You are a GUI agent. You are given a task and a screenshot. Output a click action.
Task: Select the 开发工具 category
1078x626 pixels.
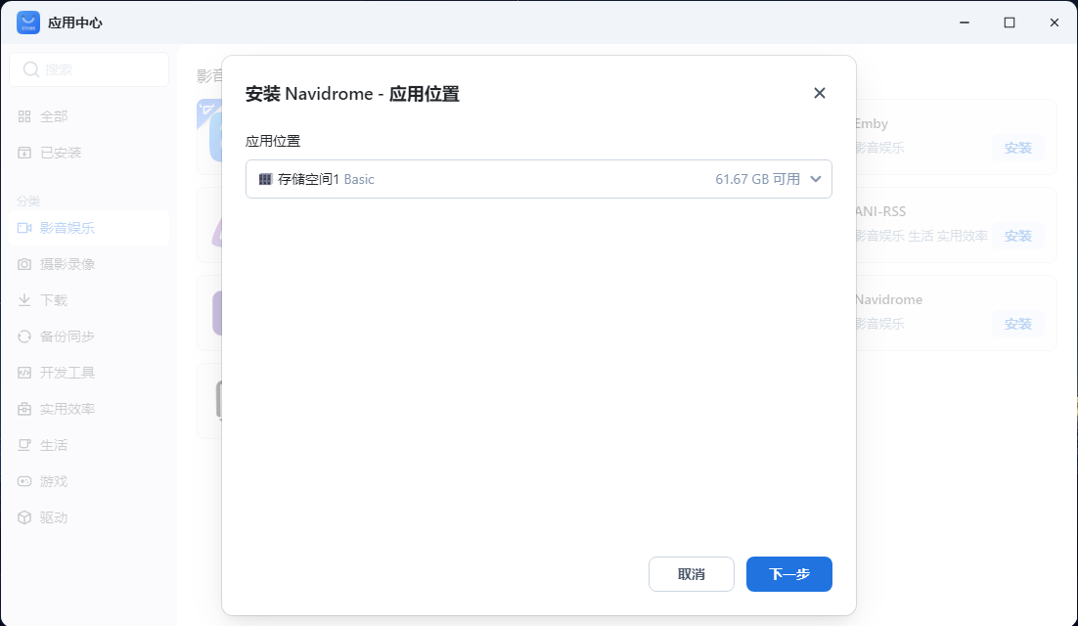(x=89, y=373)
